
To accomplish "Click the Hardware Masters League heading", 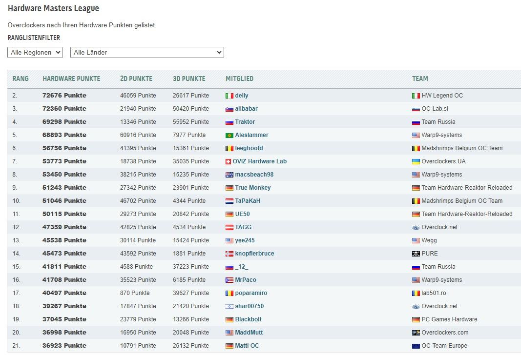I will coord(53,8).
